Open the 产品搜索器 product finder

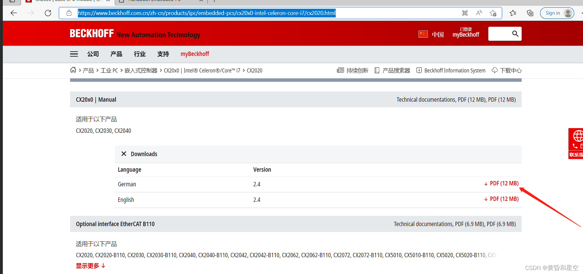(392, 71)
